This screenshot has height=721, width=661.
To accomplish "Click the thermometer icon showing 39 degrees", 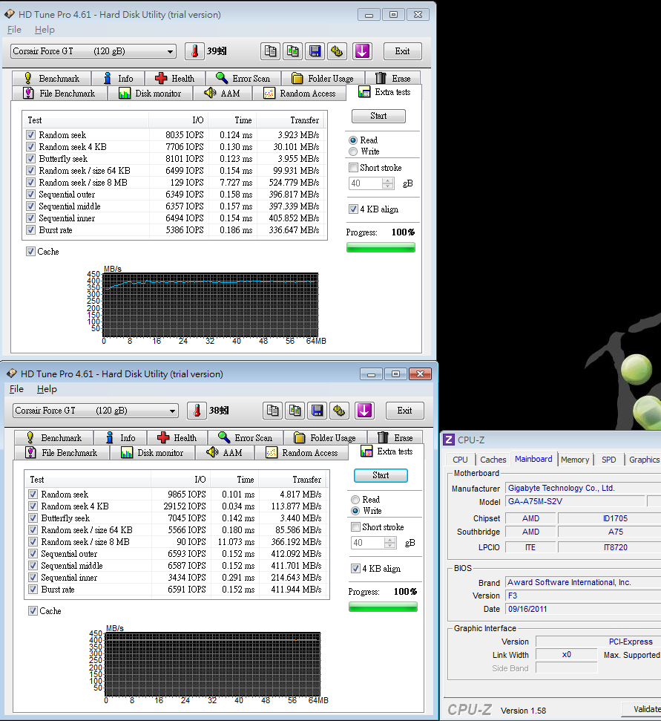I will [195, 51].
